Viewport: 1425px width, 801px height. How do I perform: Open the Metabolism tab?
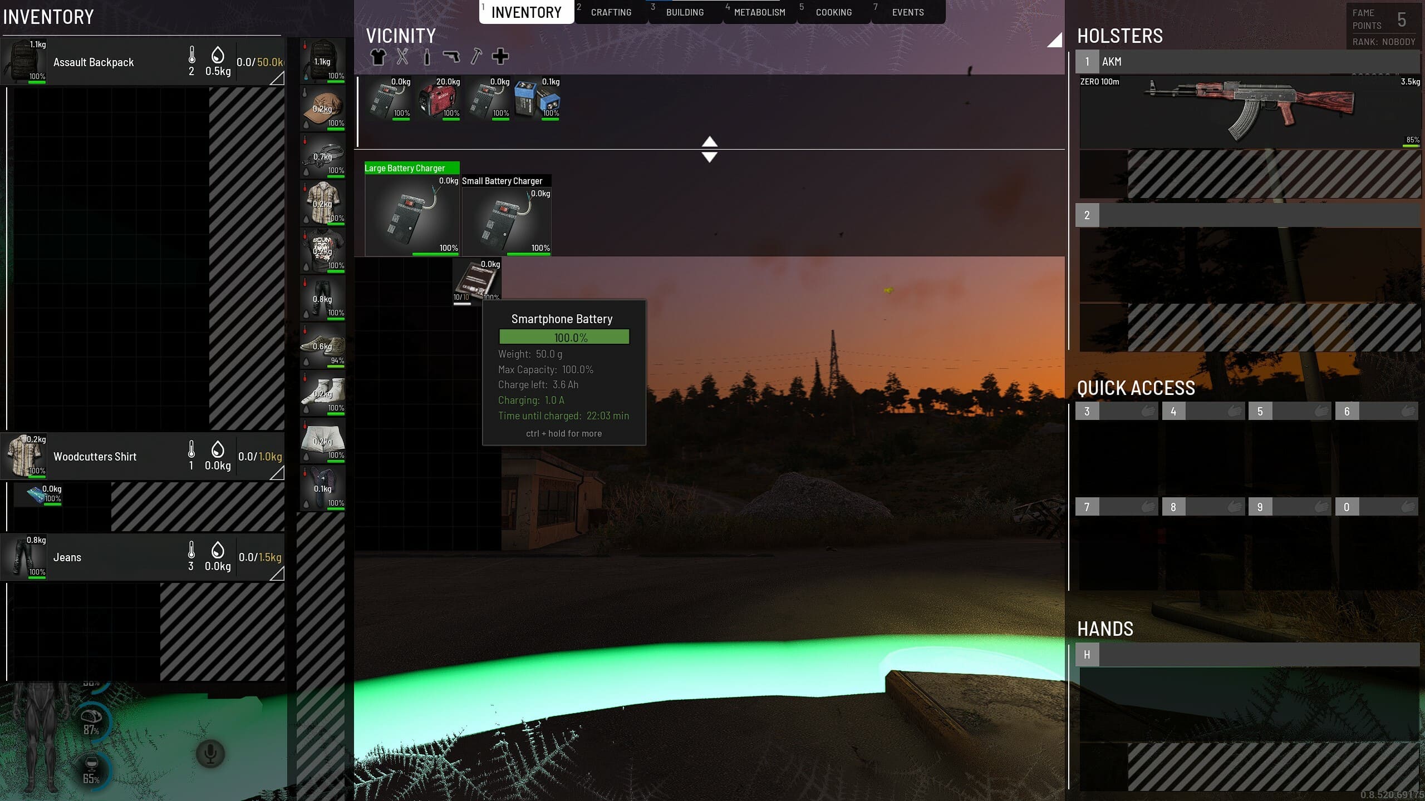759,12
